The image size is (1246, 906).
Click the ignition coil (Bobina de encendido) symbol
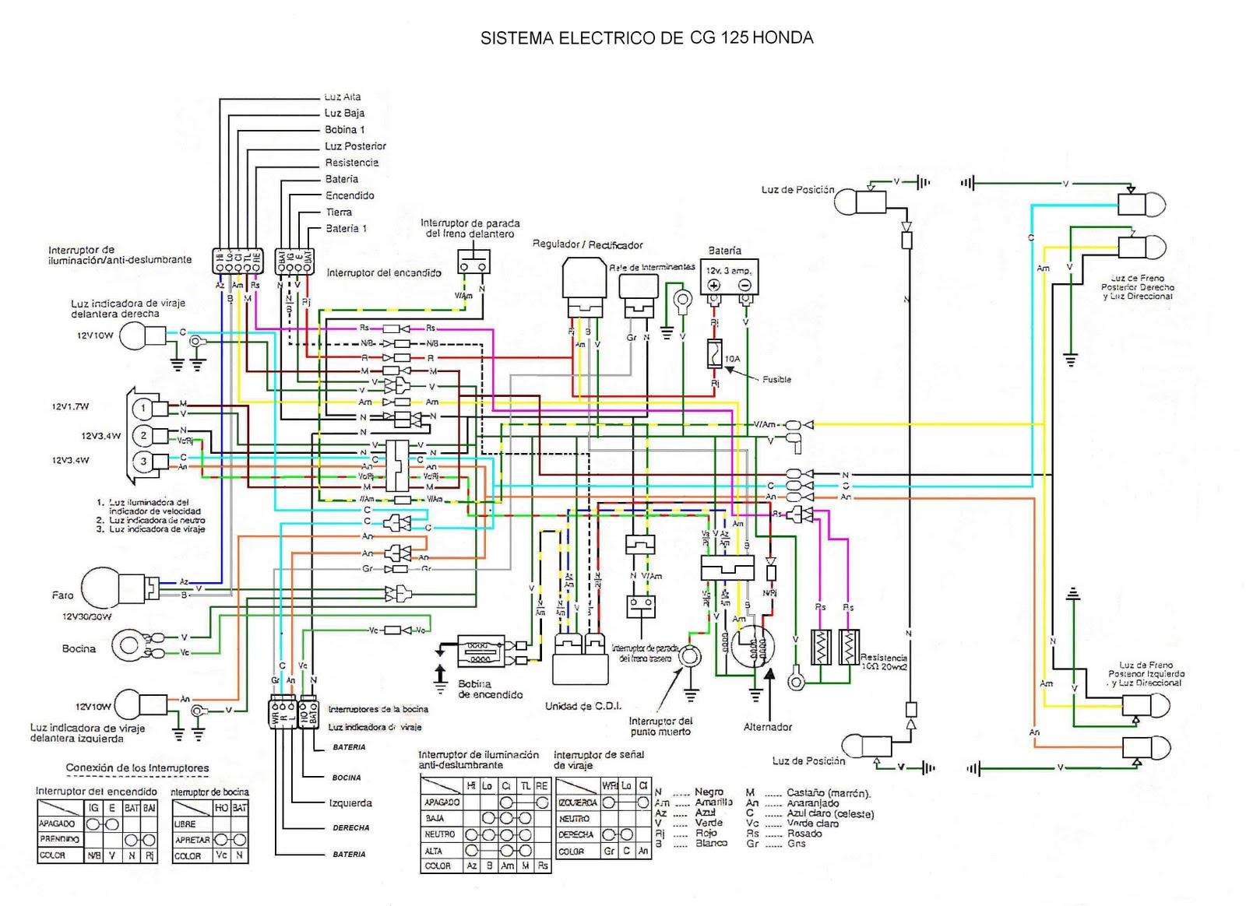480,651
